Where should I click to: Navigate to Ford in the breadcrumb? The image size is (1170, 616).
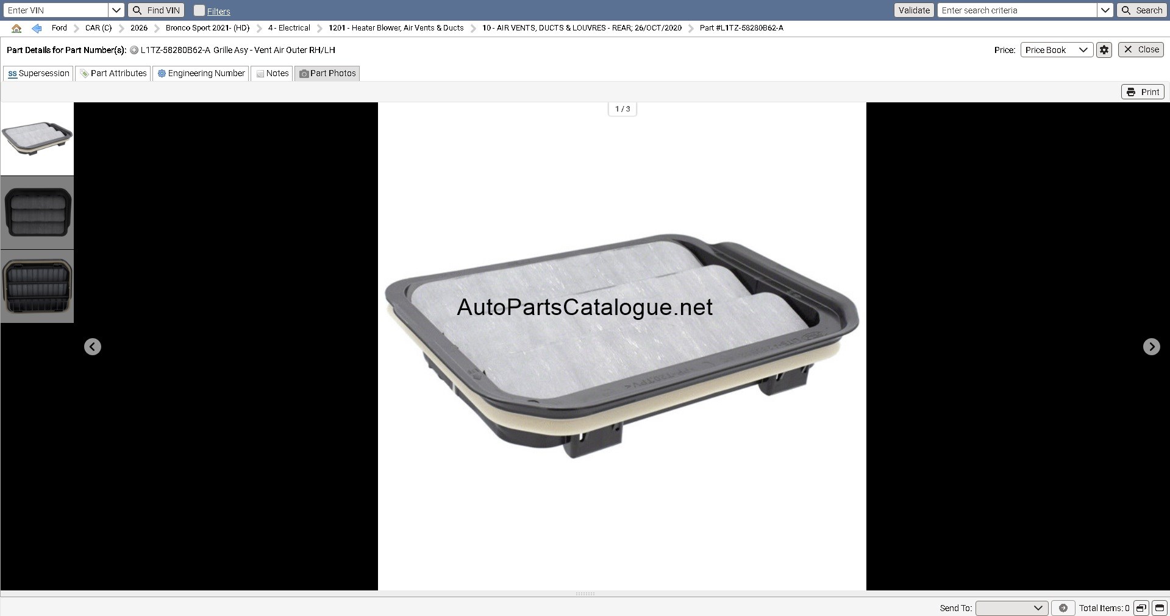click(x=59, y=28)
